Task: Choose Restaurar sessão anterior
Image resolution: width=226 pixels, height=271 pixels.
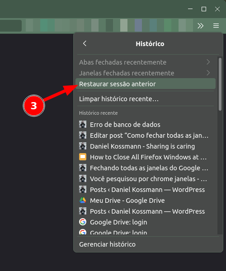Action: pos(146,84)
